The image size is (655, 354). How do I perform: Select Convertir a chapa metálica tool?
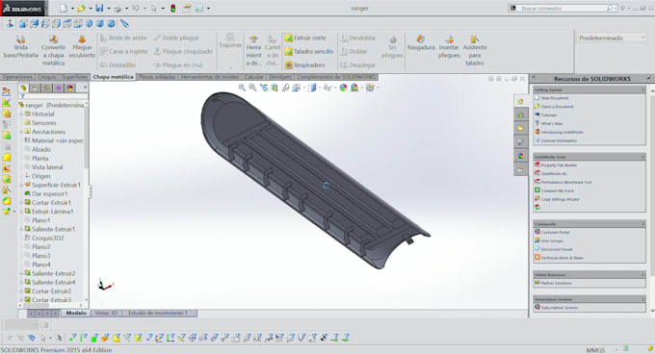pos(53,50)
